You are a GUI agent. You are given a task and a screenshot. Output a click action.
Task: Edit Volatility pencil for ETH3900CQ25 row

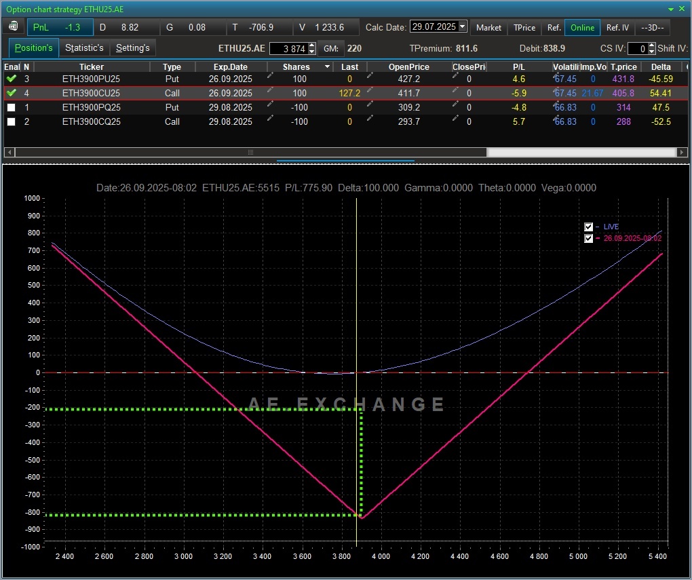click(556, 119)
